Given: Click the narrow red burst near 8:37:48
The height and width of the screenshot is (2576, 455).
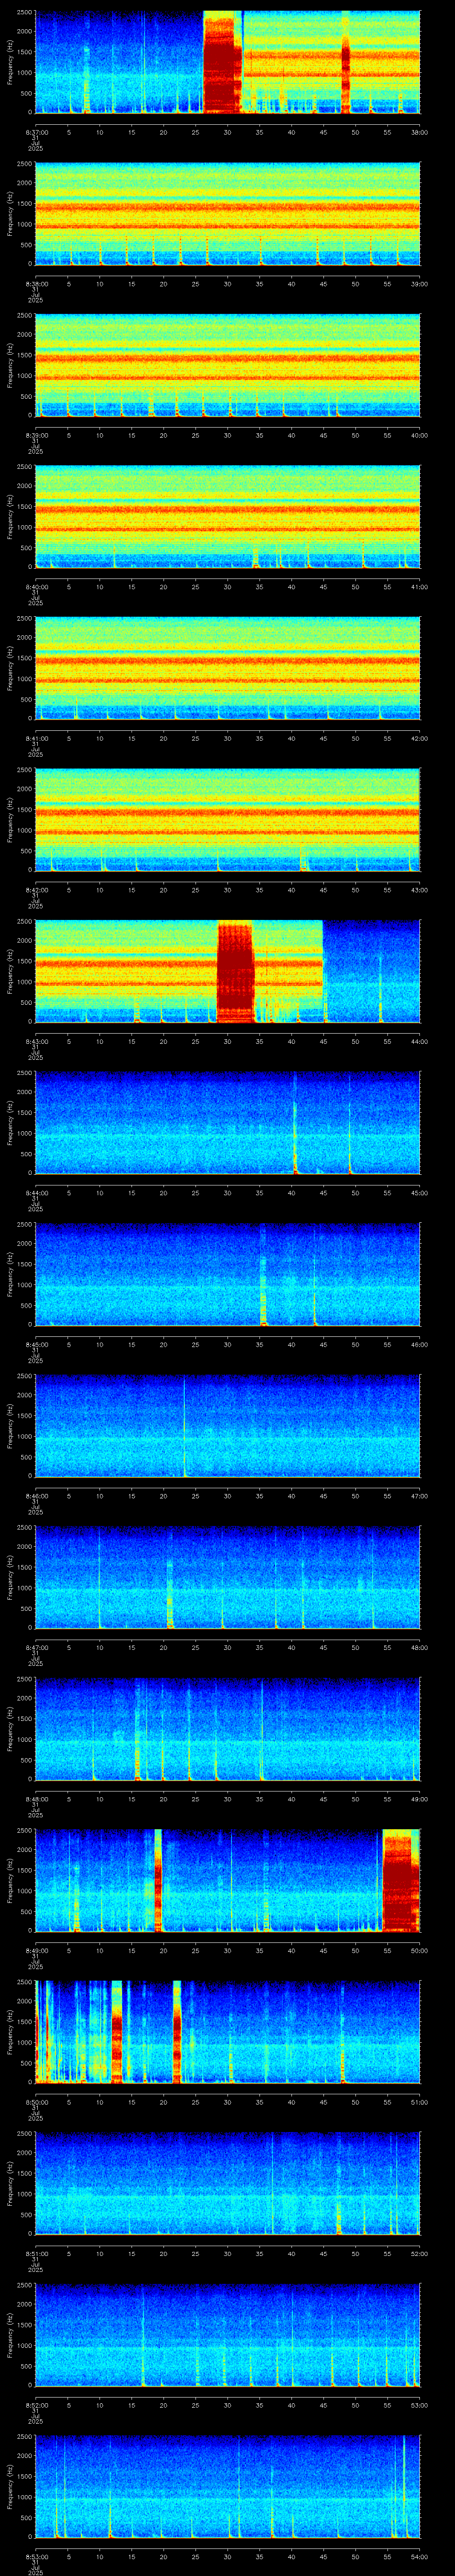Looking at the screenshot, I should 346,62.
